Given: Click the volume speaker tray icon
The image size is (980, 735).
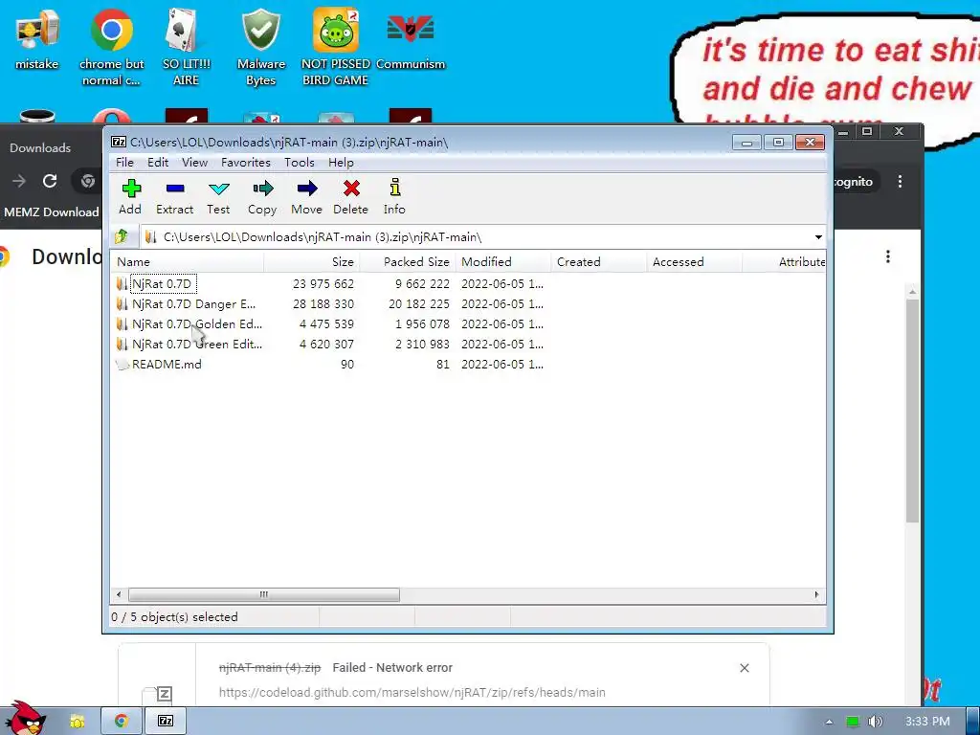Looking at the screenshot, I should (x=875, y=722).
